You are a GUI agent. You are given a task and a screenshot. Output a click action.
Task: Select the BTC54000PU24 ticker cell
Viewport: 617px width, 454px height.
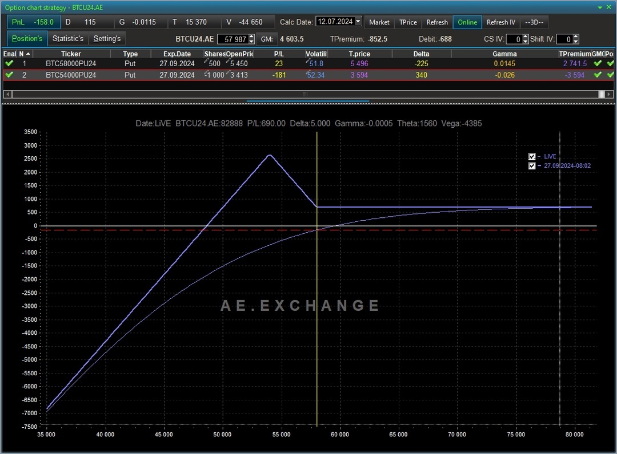[x=71, y=75]
